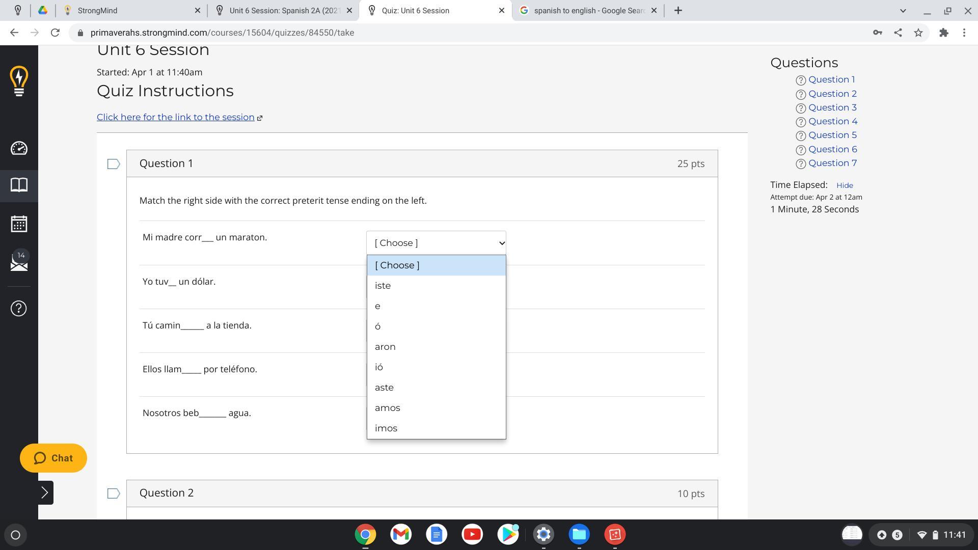The image size is (978, 550).
Task: Jump to Question 5 in sidebar list
Action: click(x=832, y=135)
